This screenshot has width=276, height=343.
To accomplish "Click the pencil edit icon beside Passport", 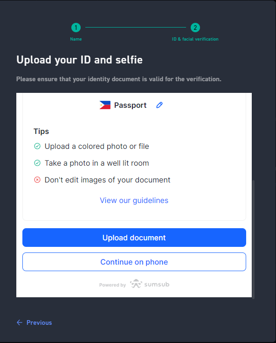I will pyautogui.click(x=159, y=105).
